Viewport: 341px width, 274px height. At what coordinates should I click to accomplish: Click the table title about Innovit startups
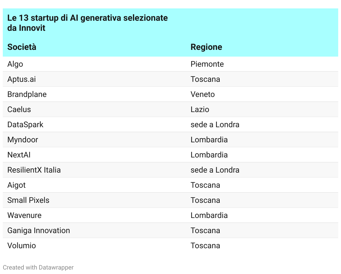coord(87,23)
